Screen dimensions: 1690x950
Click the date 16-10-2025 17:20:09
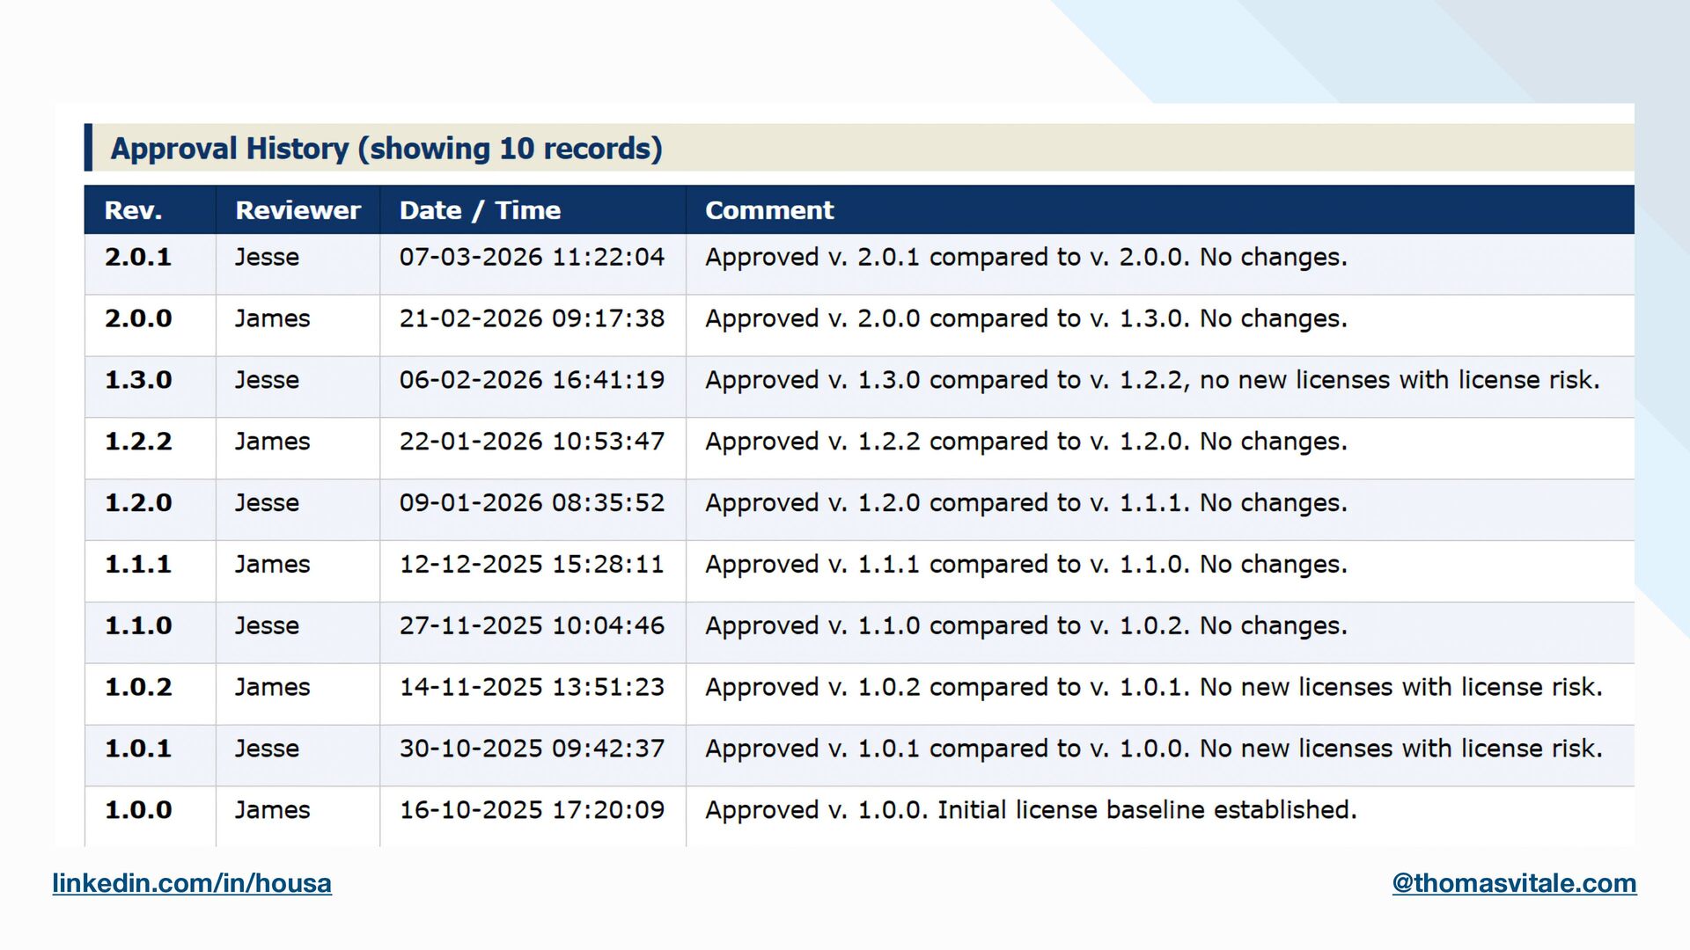pos(532,810)
